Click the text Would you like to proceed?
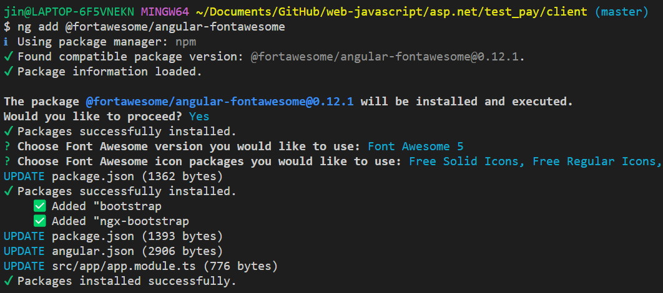Screen dimensions: 663x293 coord(93,117)
